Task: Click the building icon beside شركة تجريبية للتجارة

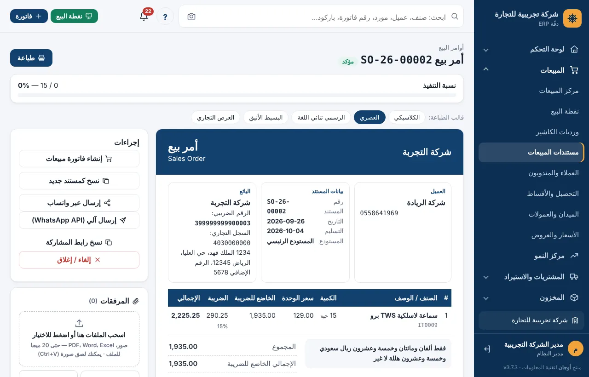Action: click(x=575, y=320)
